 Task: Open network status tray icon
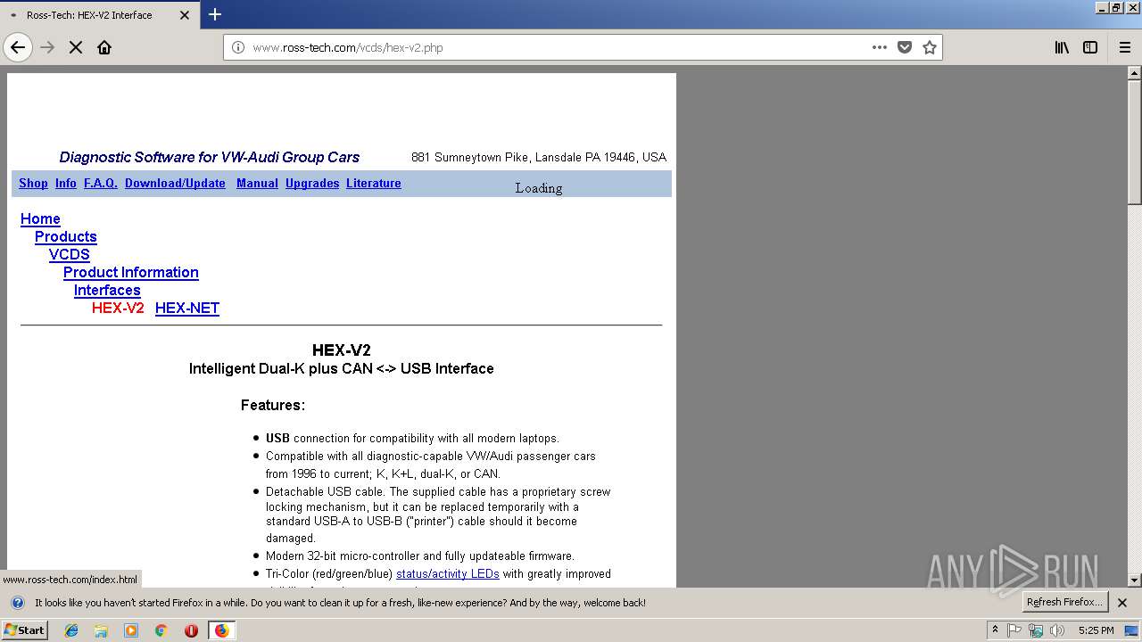1036,630
